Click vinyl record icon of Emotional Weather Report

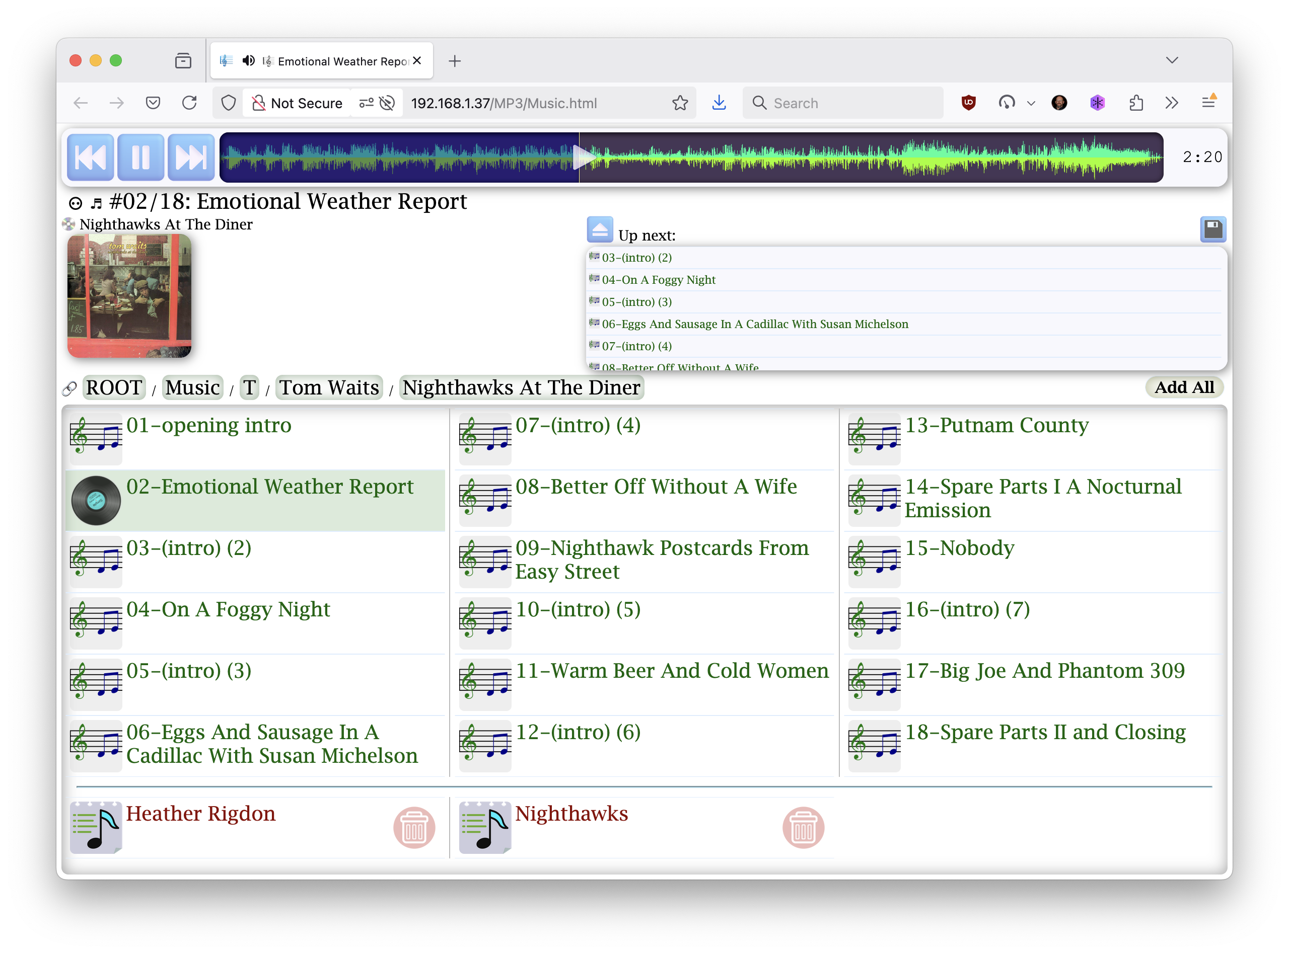(x=96, y=500)
